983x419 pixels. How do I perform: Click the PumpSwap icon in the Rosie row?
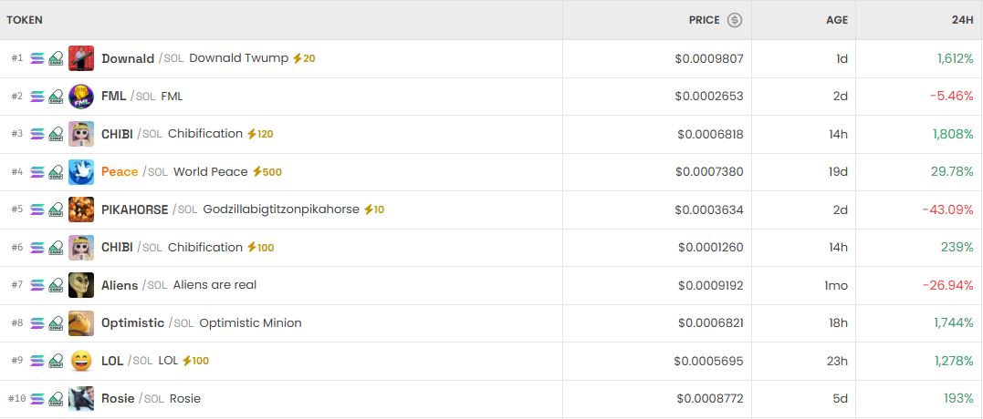tap(56, 399)
